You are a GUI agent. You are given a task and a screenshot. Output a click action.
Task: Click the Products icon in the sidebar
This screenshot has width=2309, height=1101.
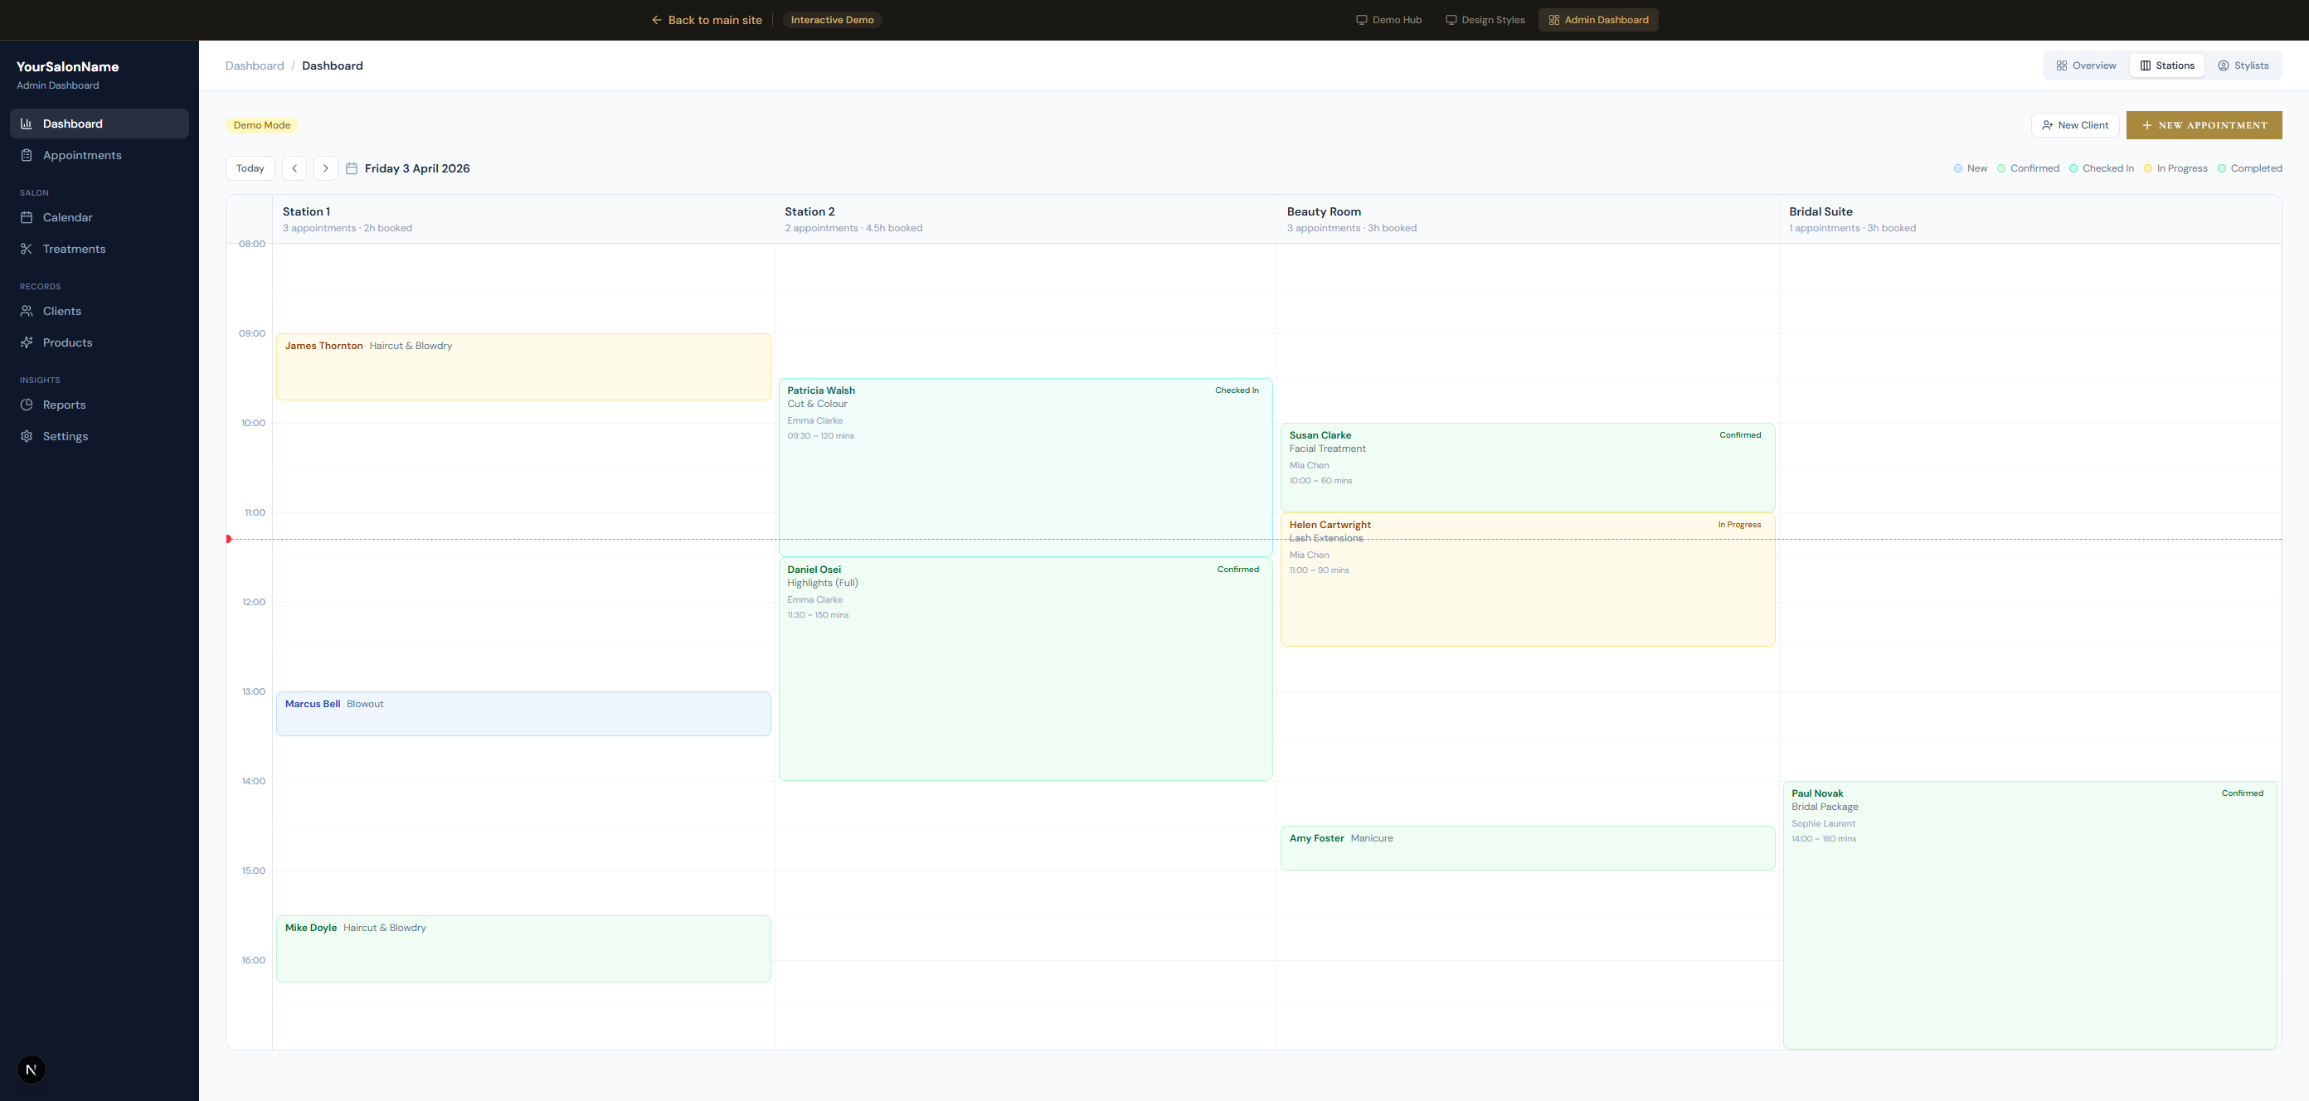coord(27,342)
